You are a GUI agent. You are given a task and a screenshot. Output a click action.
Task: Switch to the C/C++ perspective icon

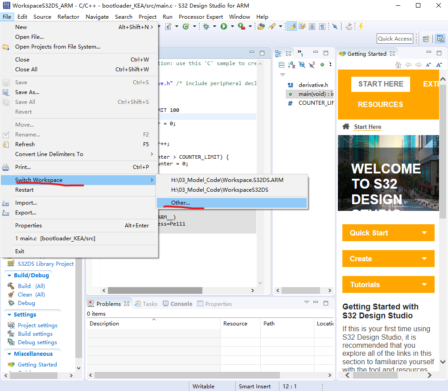click(440, 39)
